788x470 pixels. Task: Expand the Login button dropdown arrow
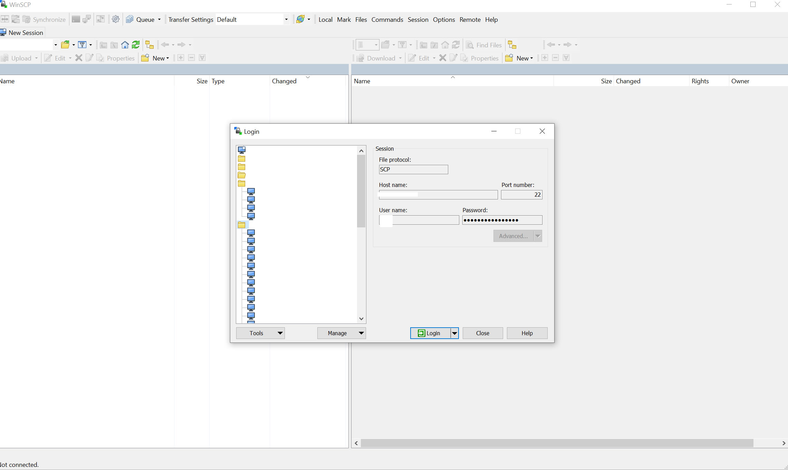point(454,333)
